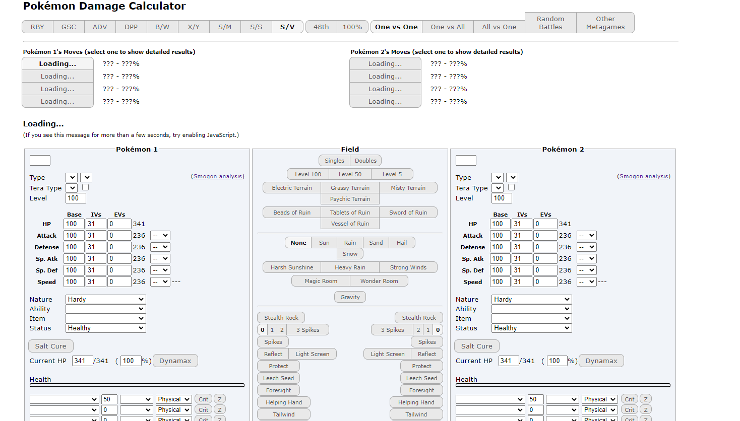Open Other Metagames tab

tap(605, 23)
